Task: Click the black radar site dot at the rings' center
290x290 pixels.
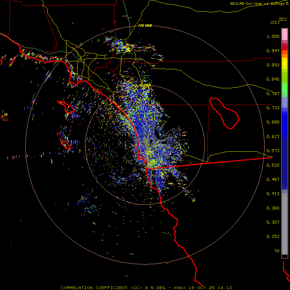Action: tap(151, 141)
